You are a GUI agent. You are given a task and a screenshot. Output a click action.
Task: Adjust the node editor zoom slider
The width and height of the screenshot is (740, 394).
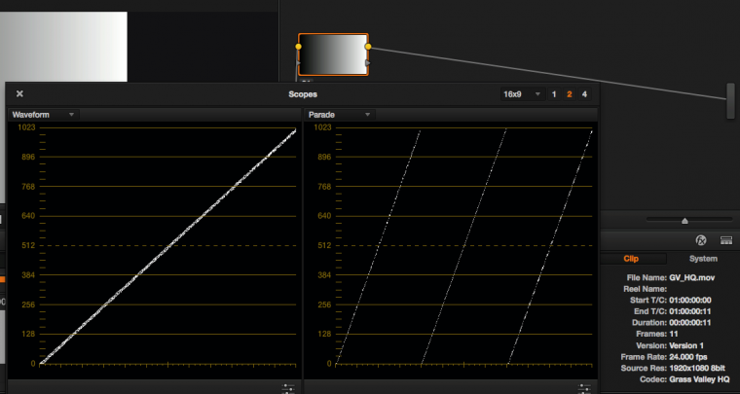(684, 221)
